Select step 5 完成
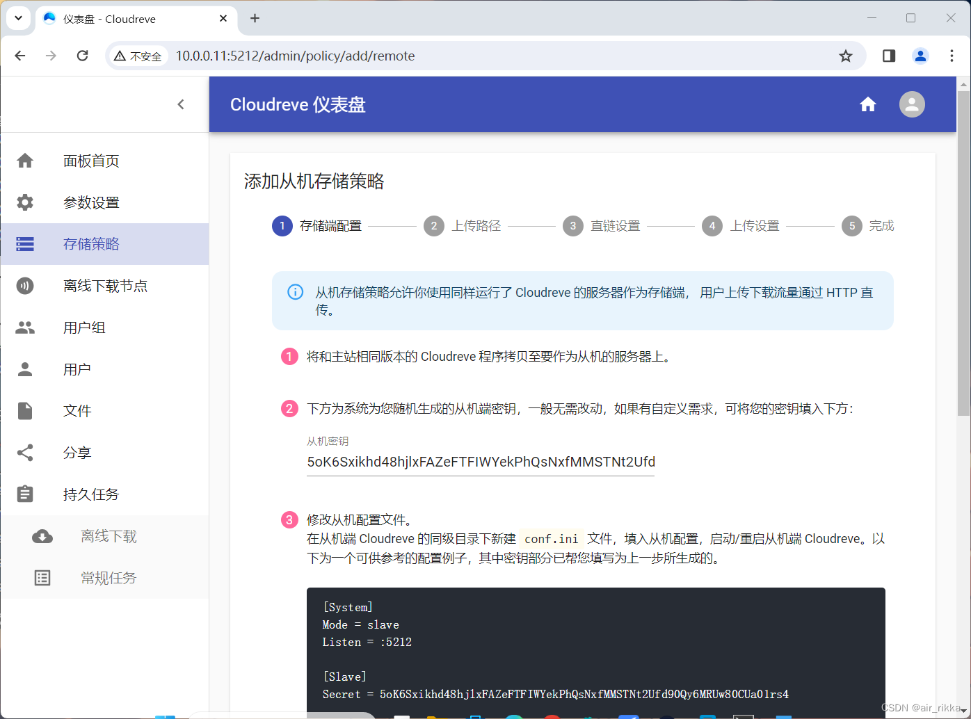The width and height of the screenshot is (971, 719). (868, 226)
